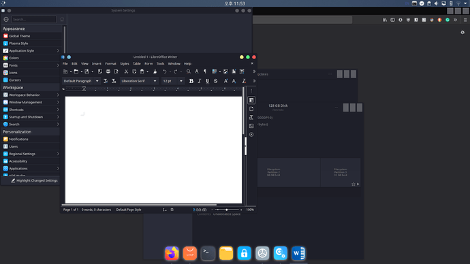Click the Copy icon in Writer toolbar
The width and height of the screenshot is (470, 264).
pos(134,71)
